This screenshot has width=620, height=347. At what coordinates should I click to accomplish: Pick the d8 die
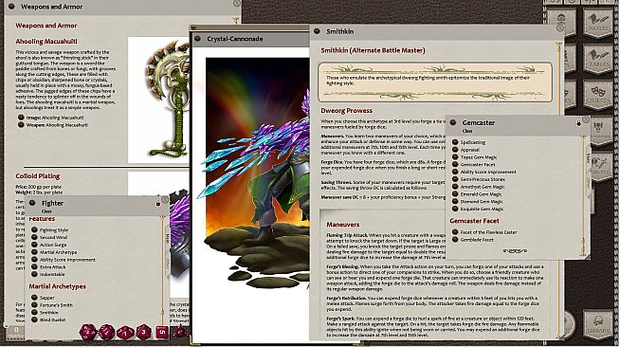(x=143, y=332)
